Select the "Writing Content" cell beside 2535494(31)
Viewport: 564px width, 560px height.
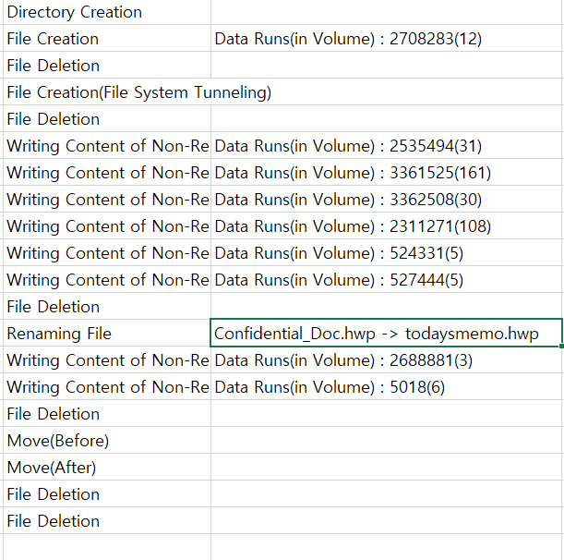[x=107, y=145]
